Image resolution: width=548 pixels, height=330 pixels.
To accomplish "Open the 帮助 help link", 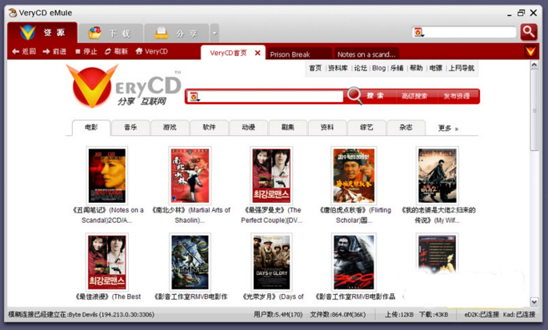I will [x=416, y=68].
